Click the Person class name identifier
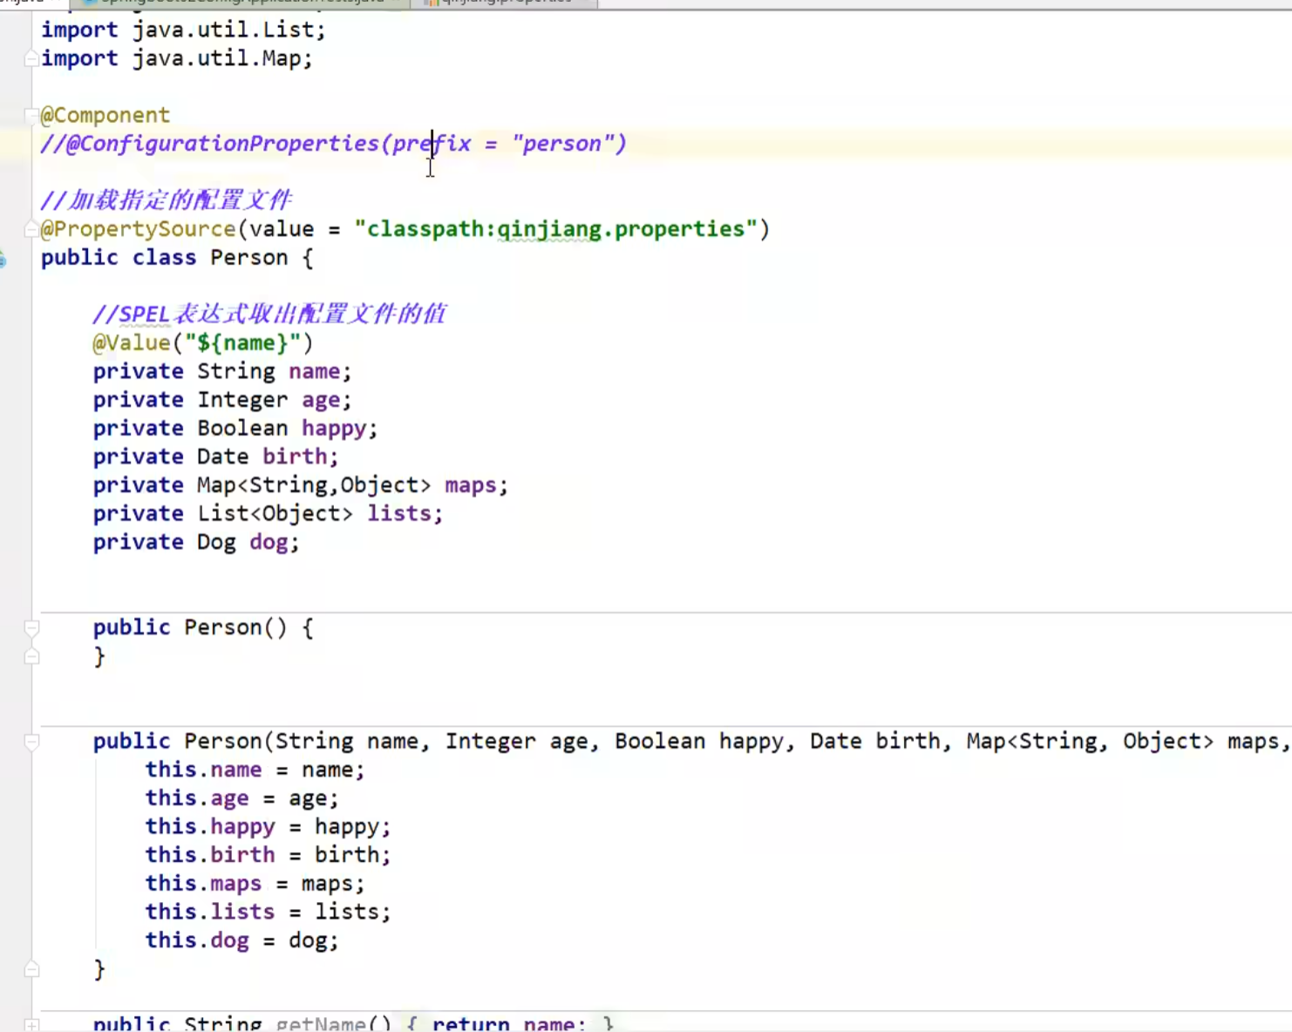Screen dimensions: 1292x1032 pos(248,258)
